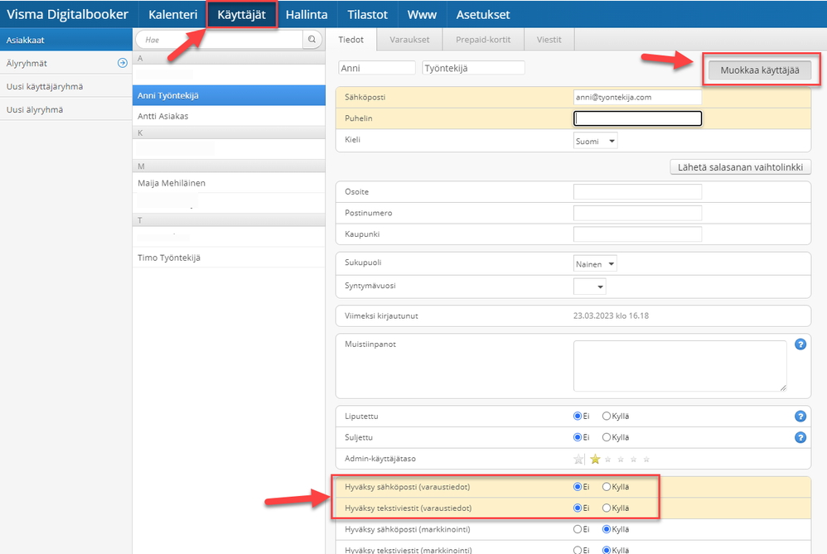Open the Hallinta menu

[307, 14]
